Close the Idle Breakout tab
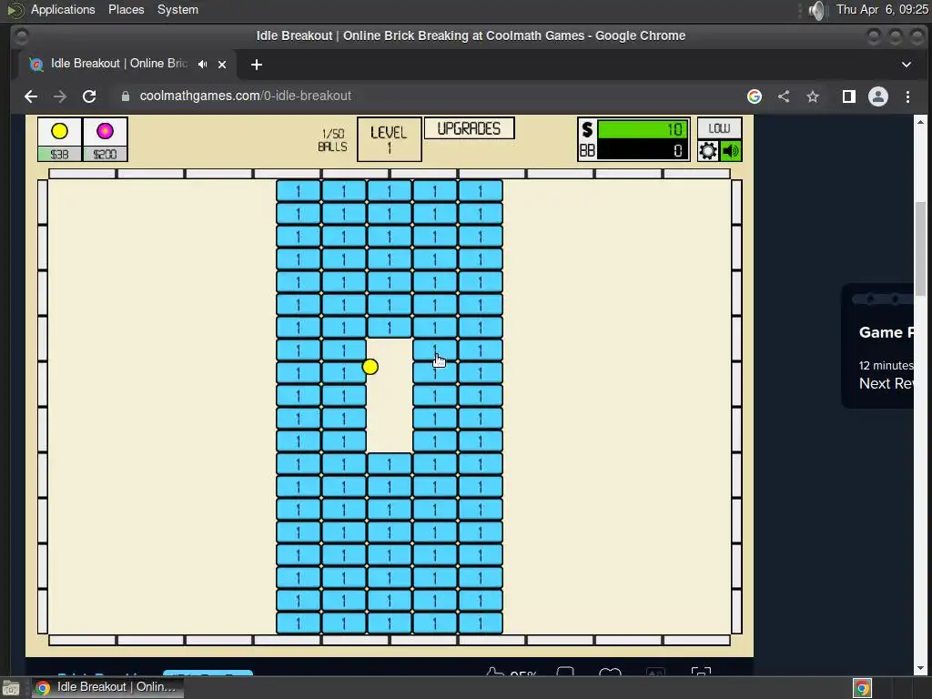The image size is (932, 699). pyautogui.click(x=222, y=65)
